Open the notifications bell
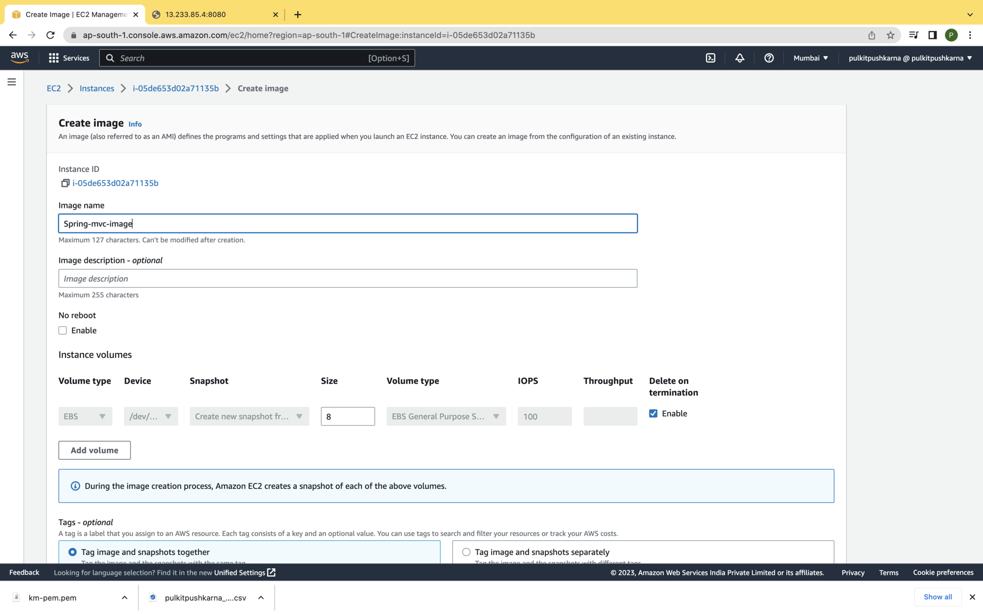The height and width of the screenshot is (614, 983). [740, 58]
